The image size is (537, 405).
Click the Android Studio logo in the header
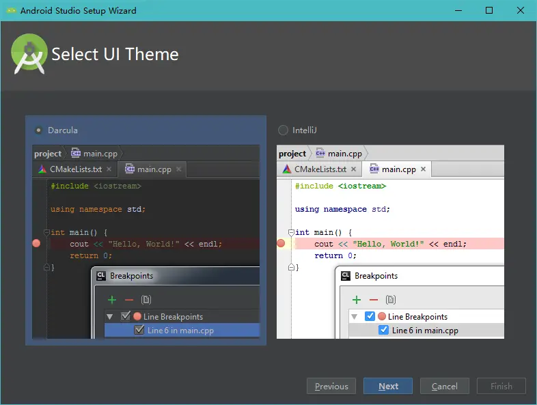(29, 54)
